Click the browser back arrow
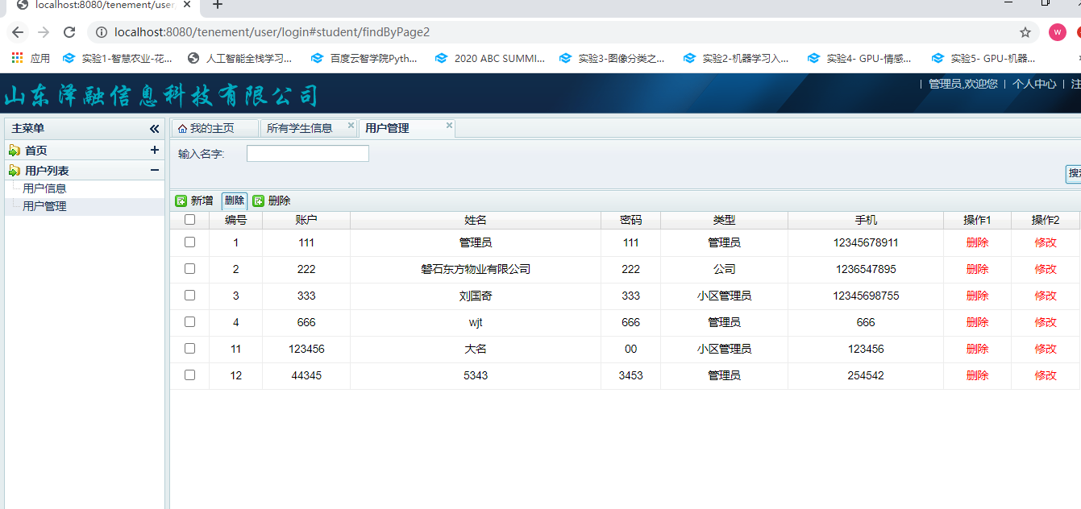Screen dimensions: 1081x509 (18, 32)
